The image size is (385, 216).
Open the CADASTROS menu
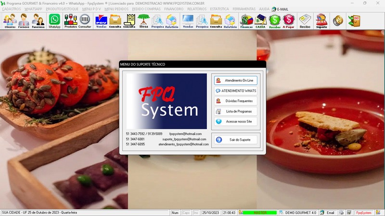pos(11,9)
